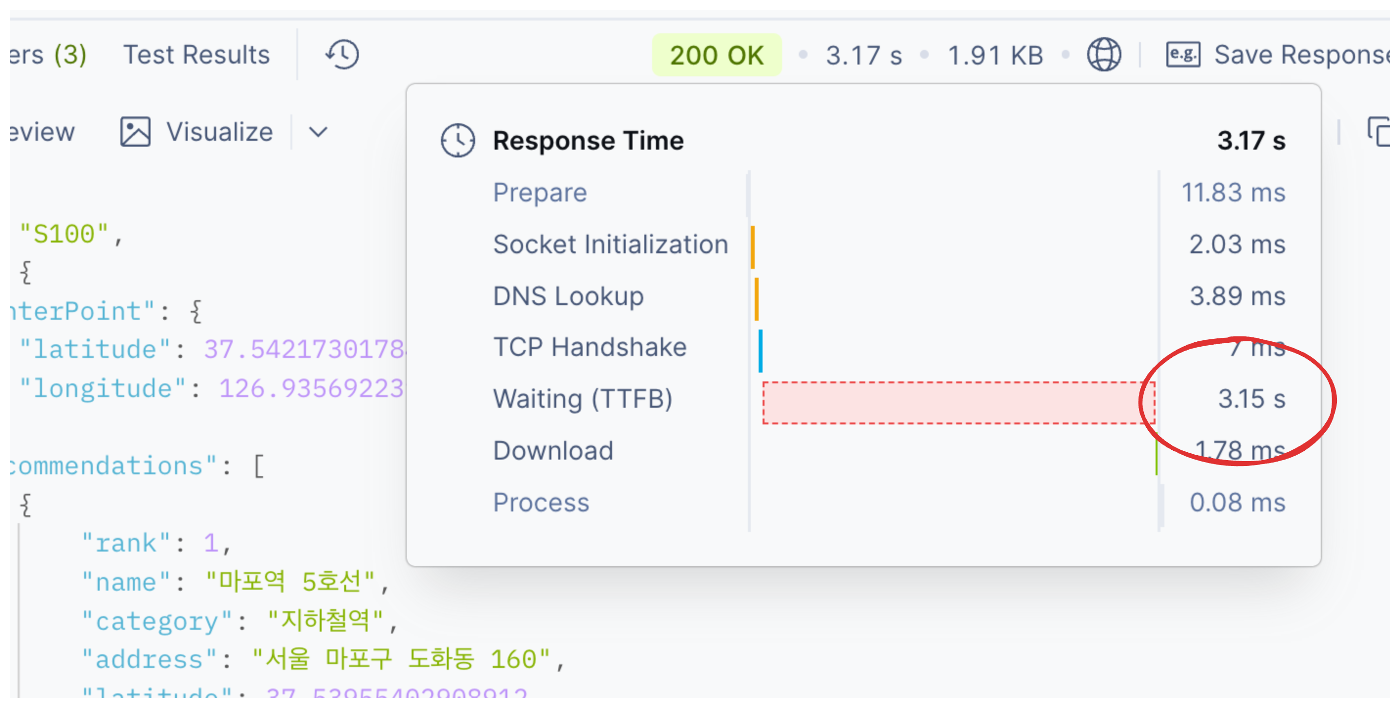Click the Response Time clock icon
Viewport: 1400px width, 708px height.
pos(457,140)
